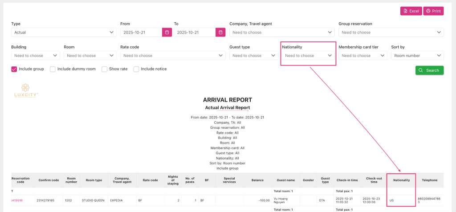
Task: Open the Building dropdown
Action: 35,56
